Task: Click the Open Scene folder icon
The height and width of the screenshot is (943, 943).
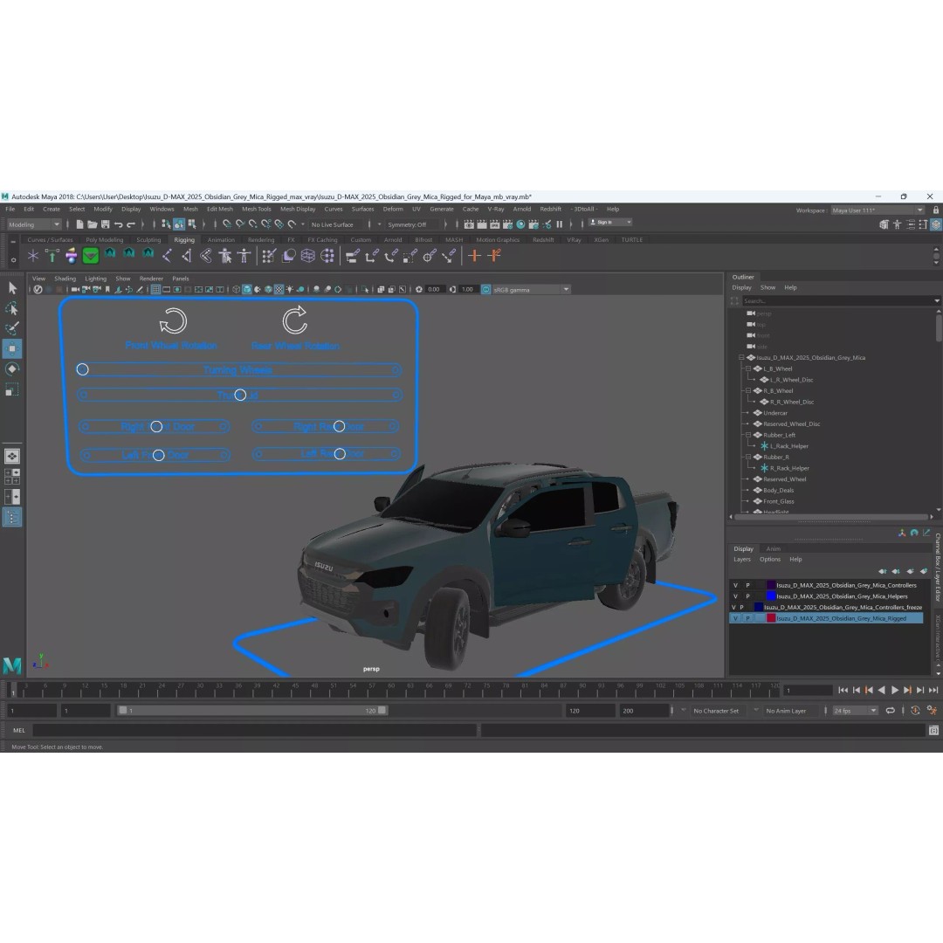Action: [92, 224]
